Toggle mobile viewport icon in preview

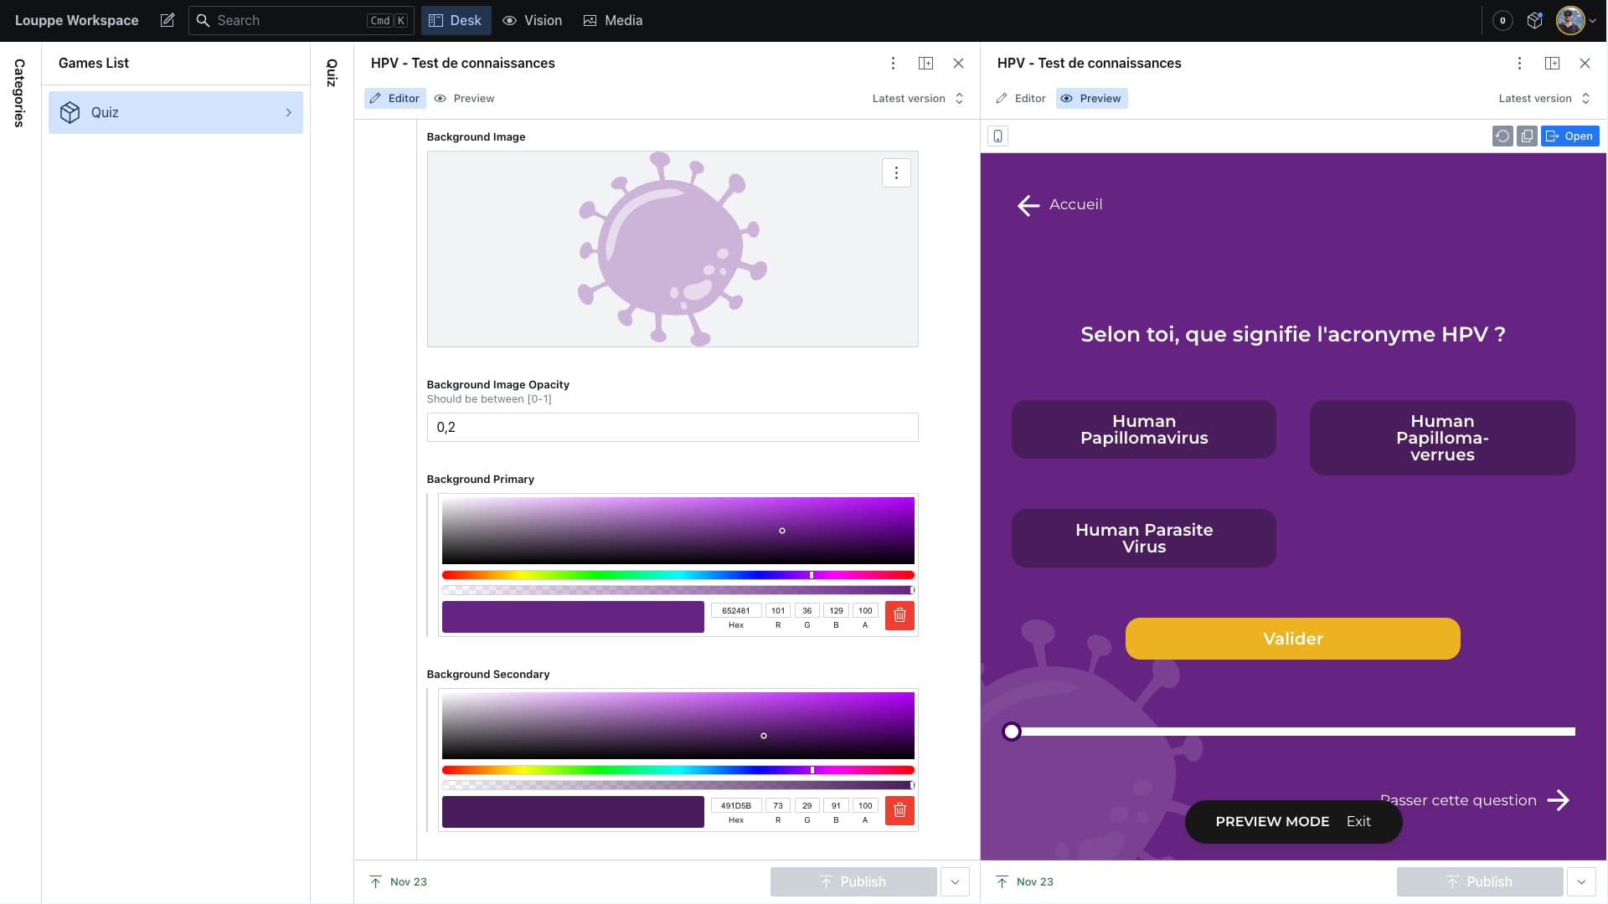point(997,136)
